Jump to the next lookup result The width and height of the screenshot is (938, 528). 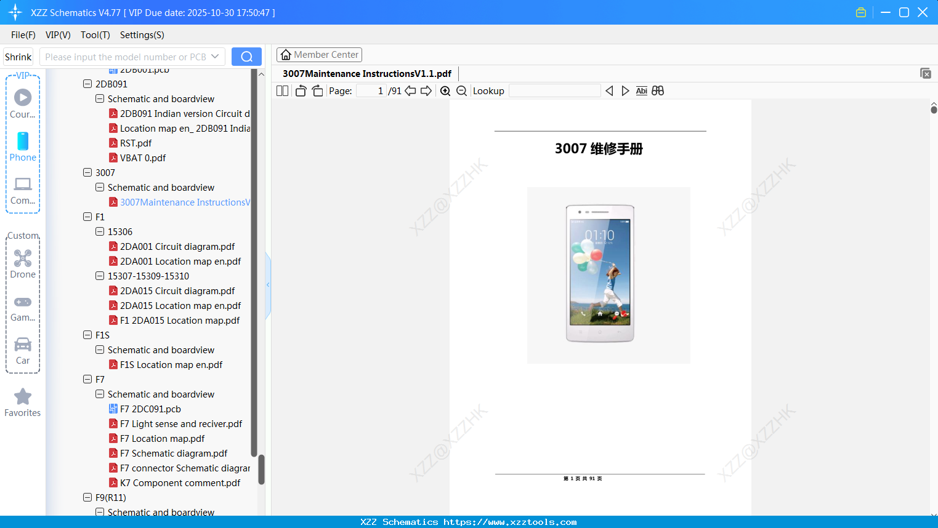point(625,91)
